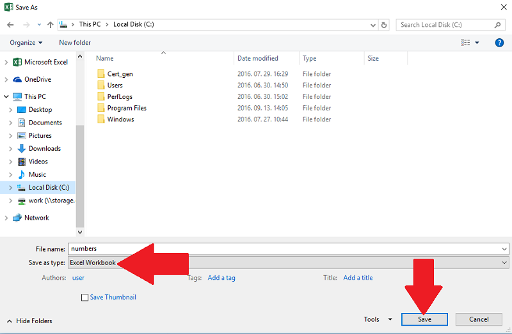Open the Cert_gen folder

tap(120, 73)
